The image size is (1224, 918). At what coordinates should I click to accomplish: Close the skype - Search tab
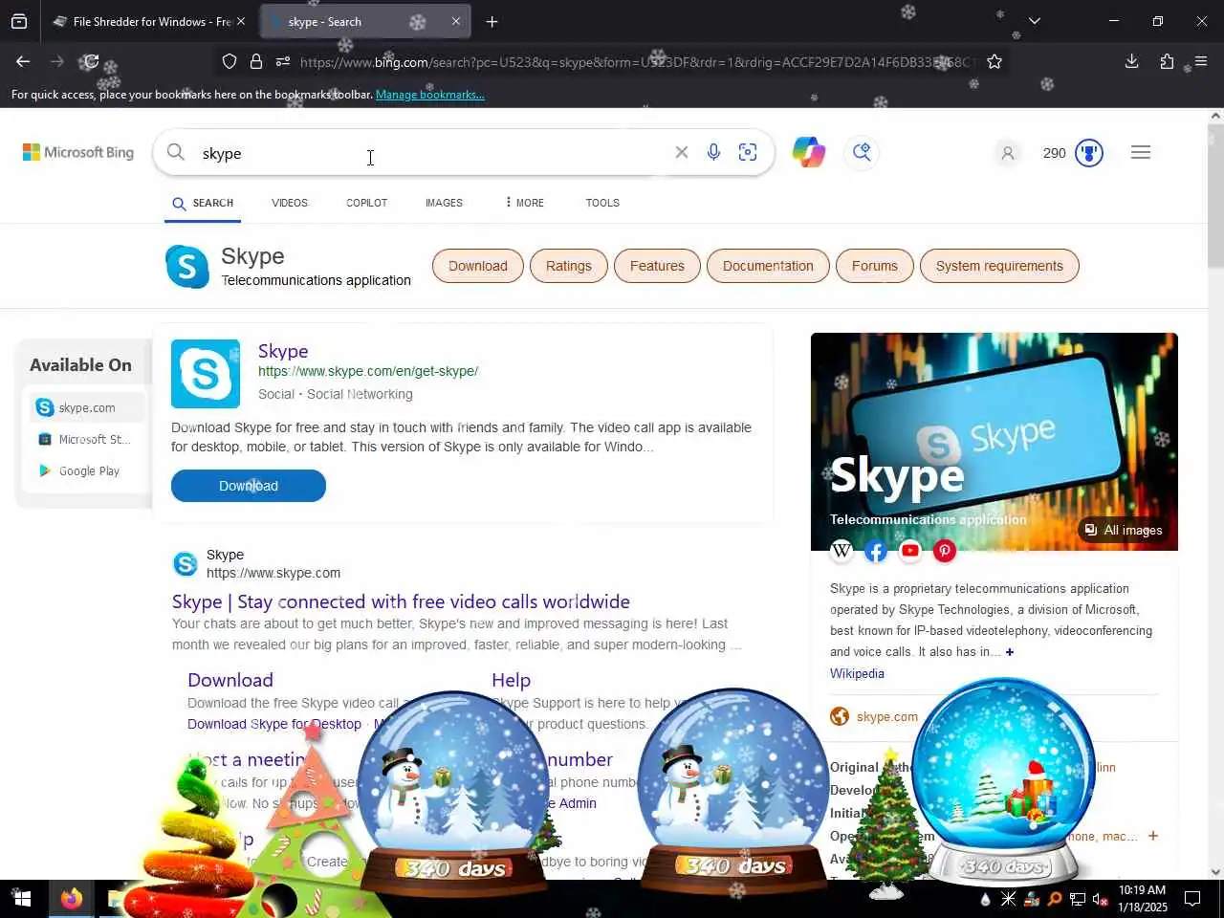tap(456, 21)
